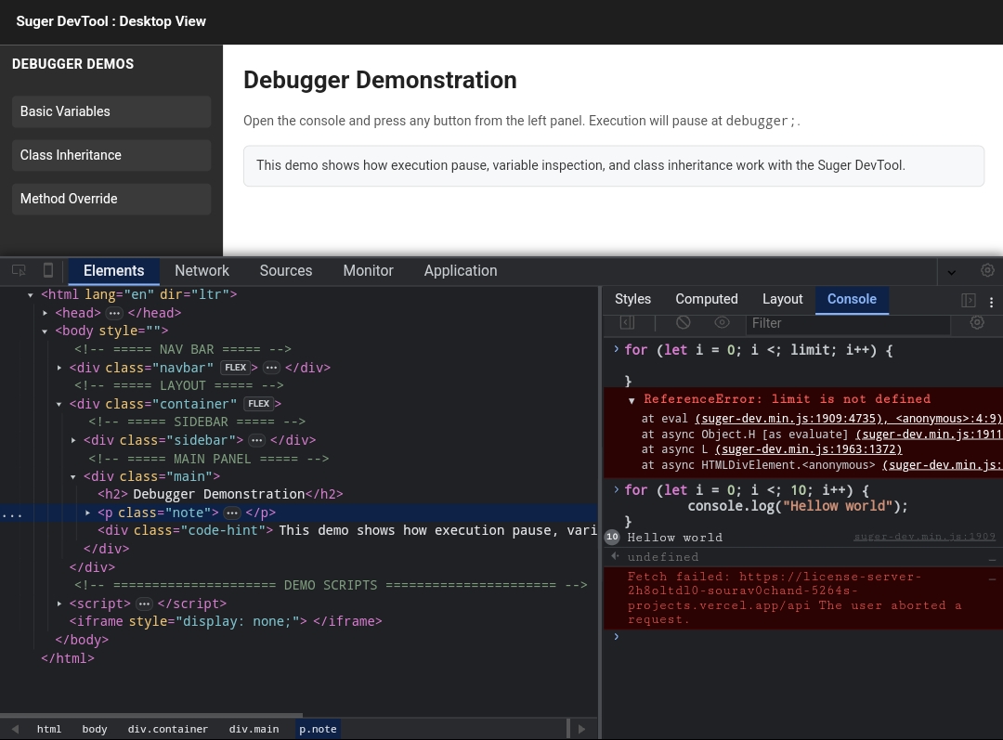Expand the navbar div arrow

[x=59, y=368]
